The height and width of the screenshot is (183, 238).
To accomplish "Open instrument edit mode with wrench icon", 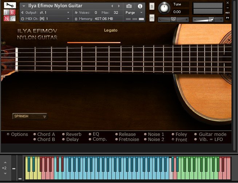I will coord(10,5).
